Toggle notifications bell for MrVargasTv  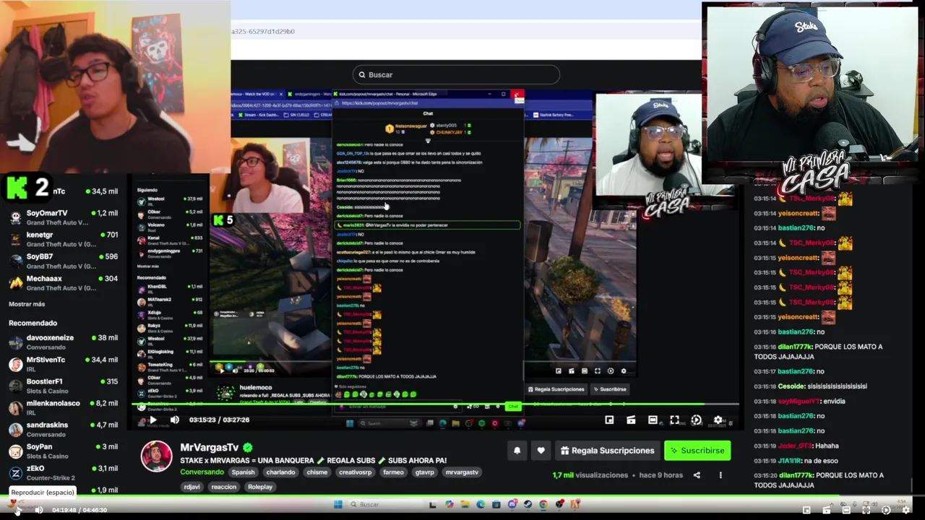517,451
